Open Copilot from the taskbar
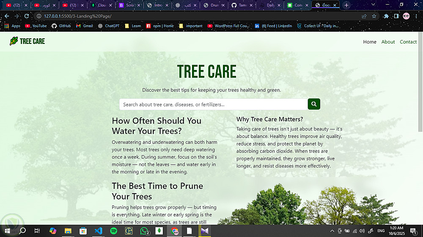This screenshot has height=237, width=423. point(53,231)
